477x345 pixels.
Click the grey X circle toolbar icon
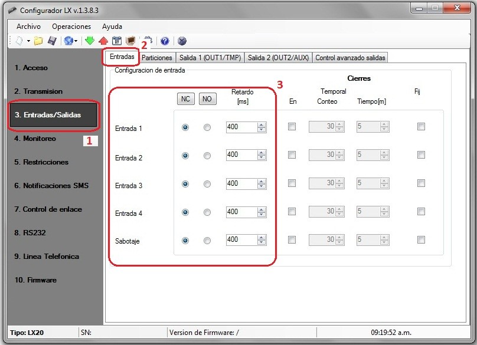(x=182, y=41)
